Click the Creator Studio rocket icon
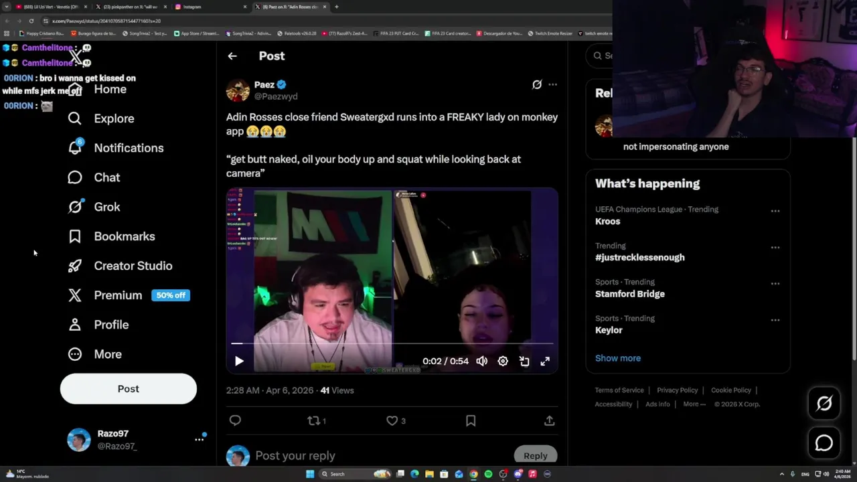Screen dimensions: 857x482 coord(75,266)
